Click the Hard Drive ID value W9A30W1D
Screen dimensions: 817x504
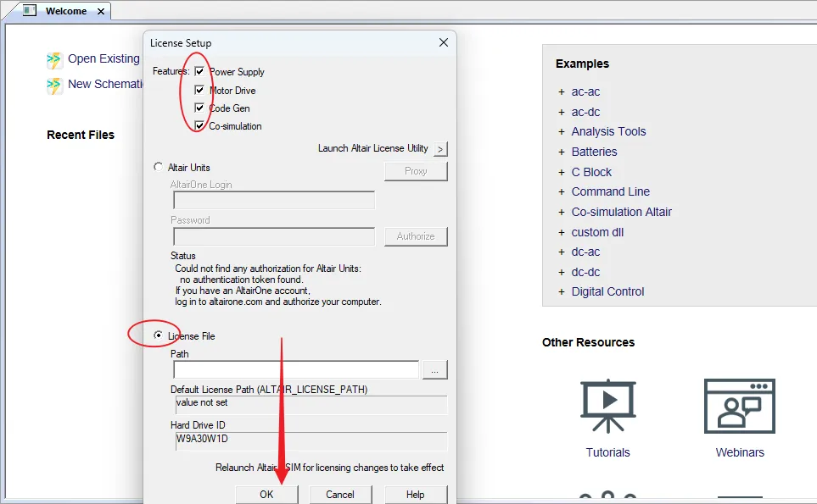click(x=202, y=439)
